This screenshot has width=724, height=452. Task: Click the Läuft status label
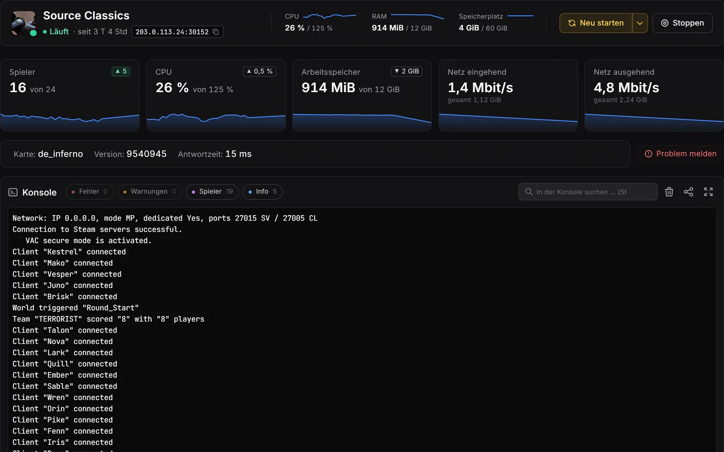click(59, 32)
